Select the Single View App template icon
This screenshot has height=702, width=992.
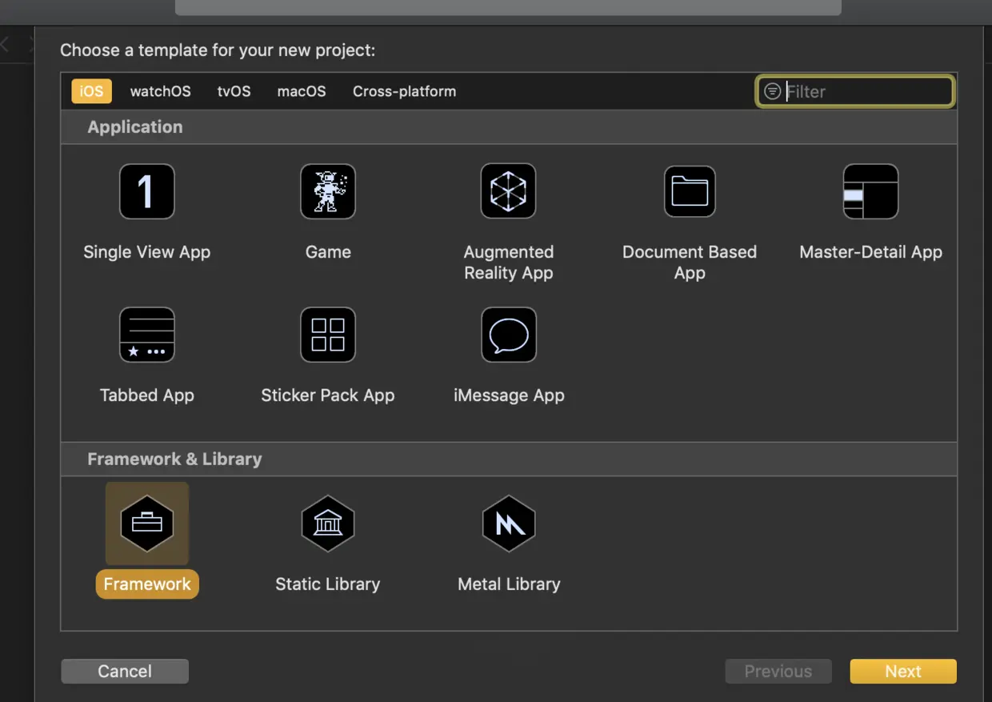tap(147, 191)
